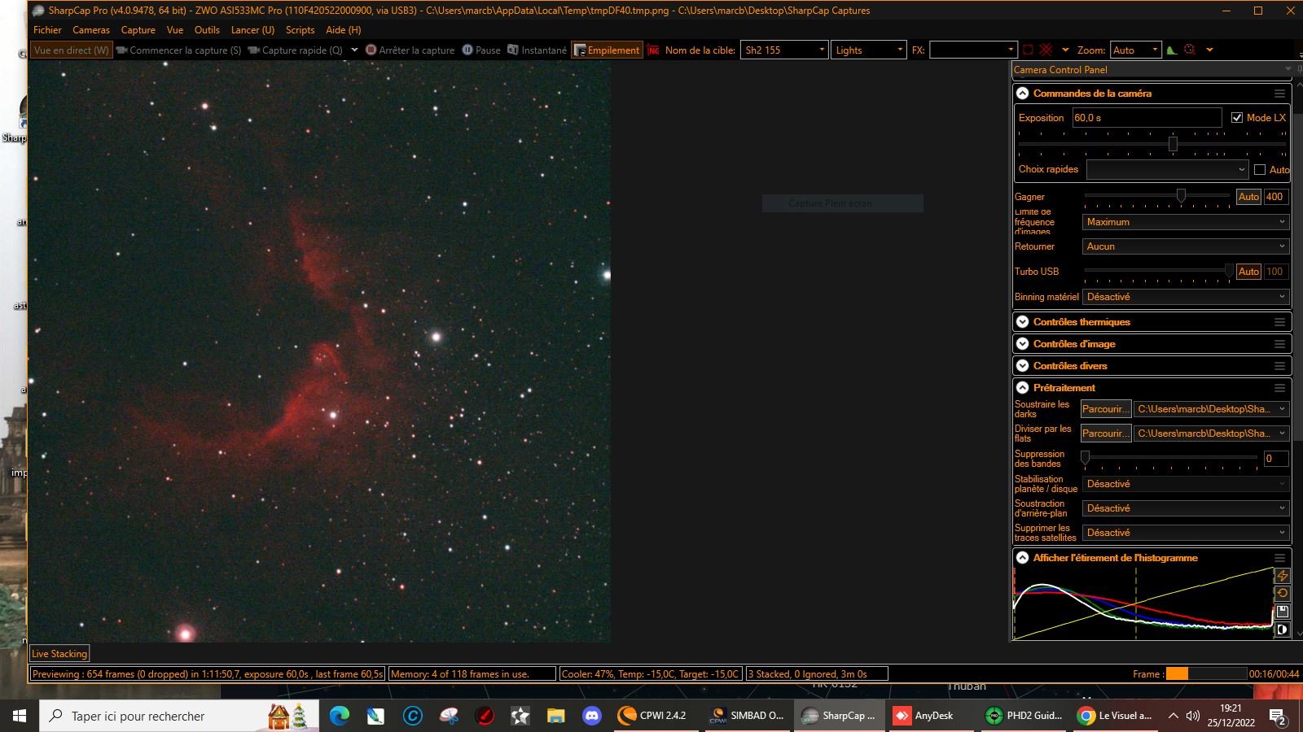
Task: Click the Turbo USB slider handle
Action: point(1230,271)
